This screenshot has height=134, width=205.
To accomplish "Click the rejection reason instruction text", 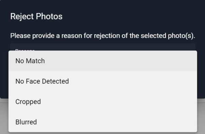I will tap(102, 36).
